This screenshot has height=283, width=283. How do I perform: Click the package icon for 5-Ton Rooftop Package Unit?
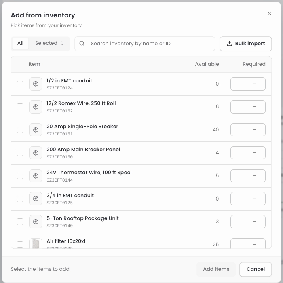pyautogui.click(x=36, y=222)
